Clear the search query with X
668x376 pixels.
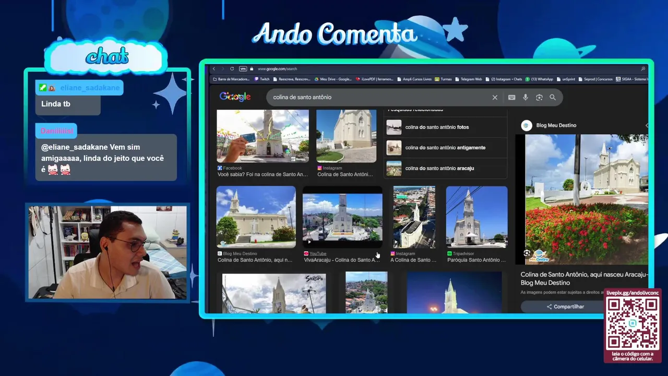click(495, 97)
